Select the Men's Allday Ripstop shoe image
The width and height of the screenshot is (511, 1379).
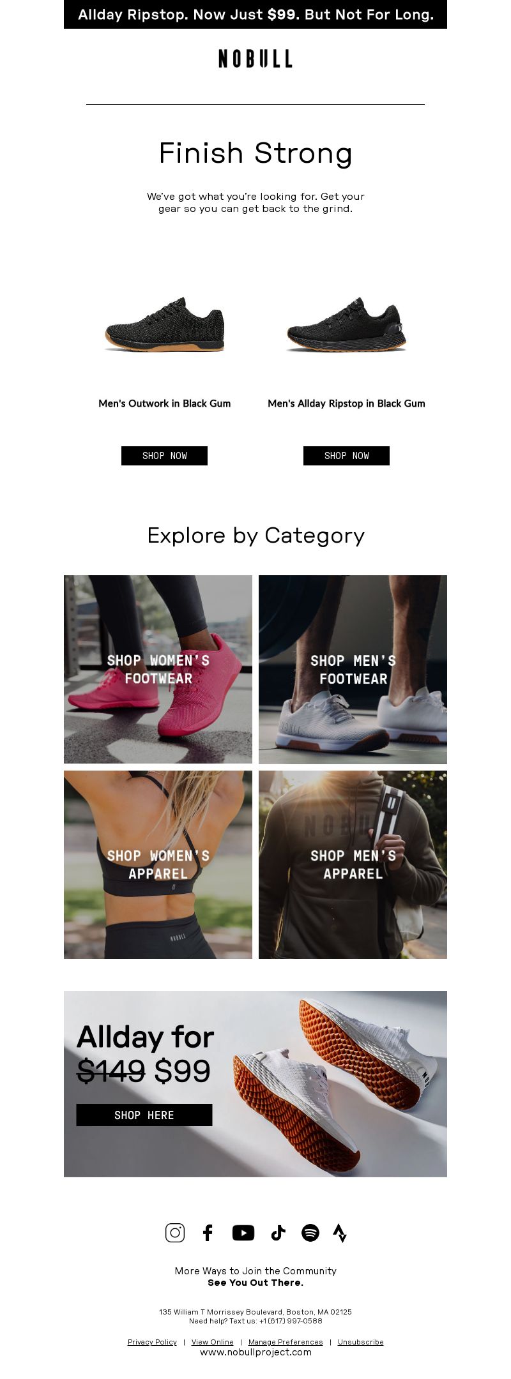(x=346, y=324)
